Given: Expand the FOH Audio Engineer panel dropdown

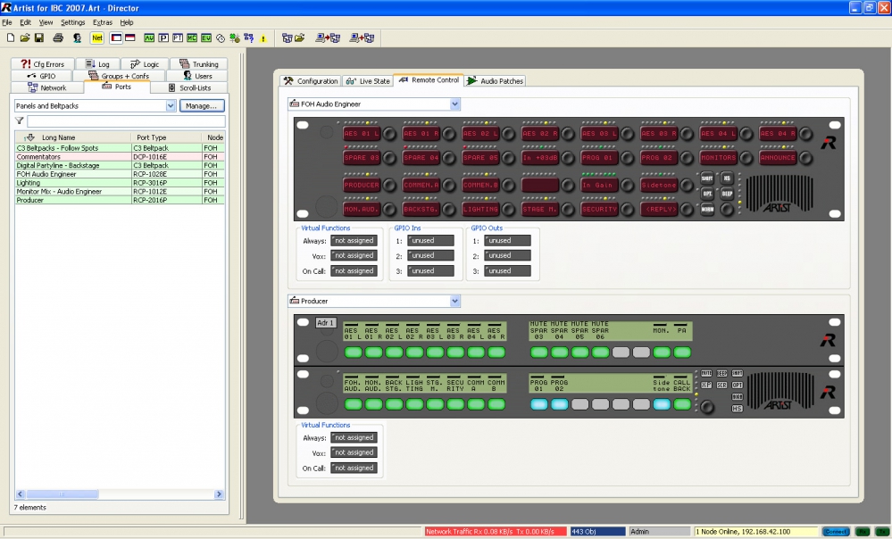Looking at the screenshot, I should point(454,104).
